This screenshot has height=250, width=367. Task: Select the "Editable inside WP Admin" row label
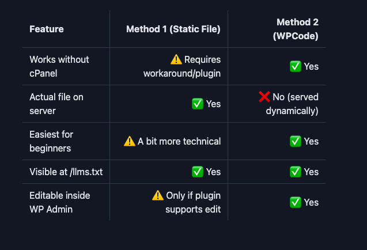click(x=60, y=202)
